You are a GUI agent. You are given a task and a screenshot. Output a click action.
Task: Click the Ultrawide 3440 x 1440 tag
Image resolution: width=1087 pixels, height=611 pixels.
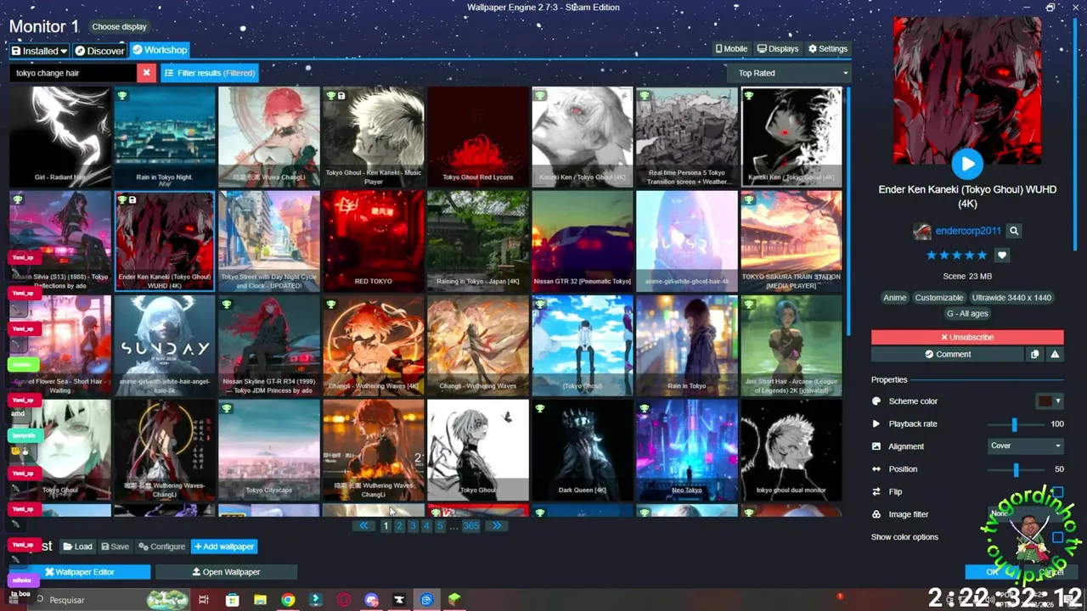[1011, 298]
